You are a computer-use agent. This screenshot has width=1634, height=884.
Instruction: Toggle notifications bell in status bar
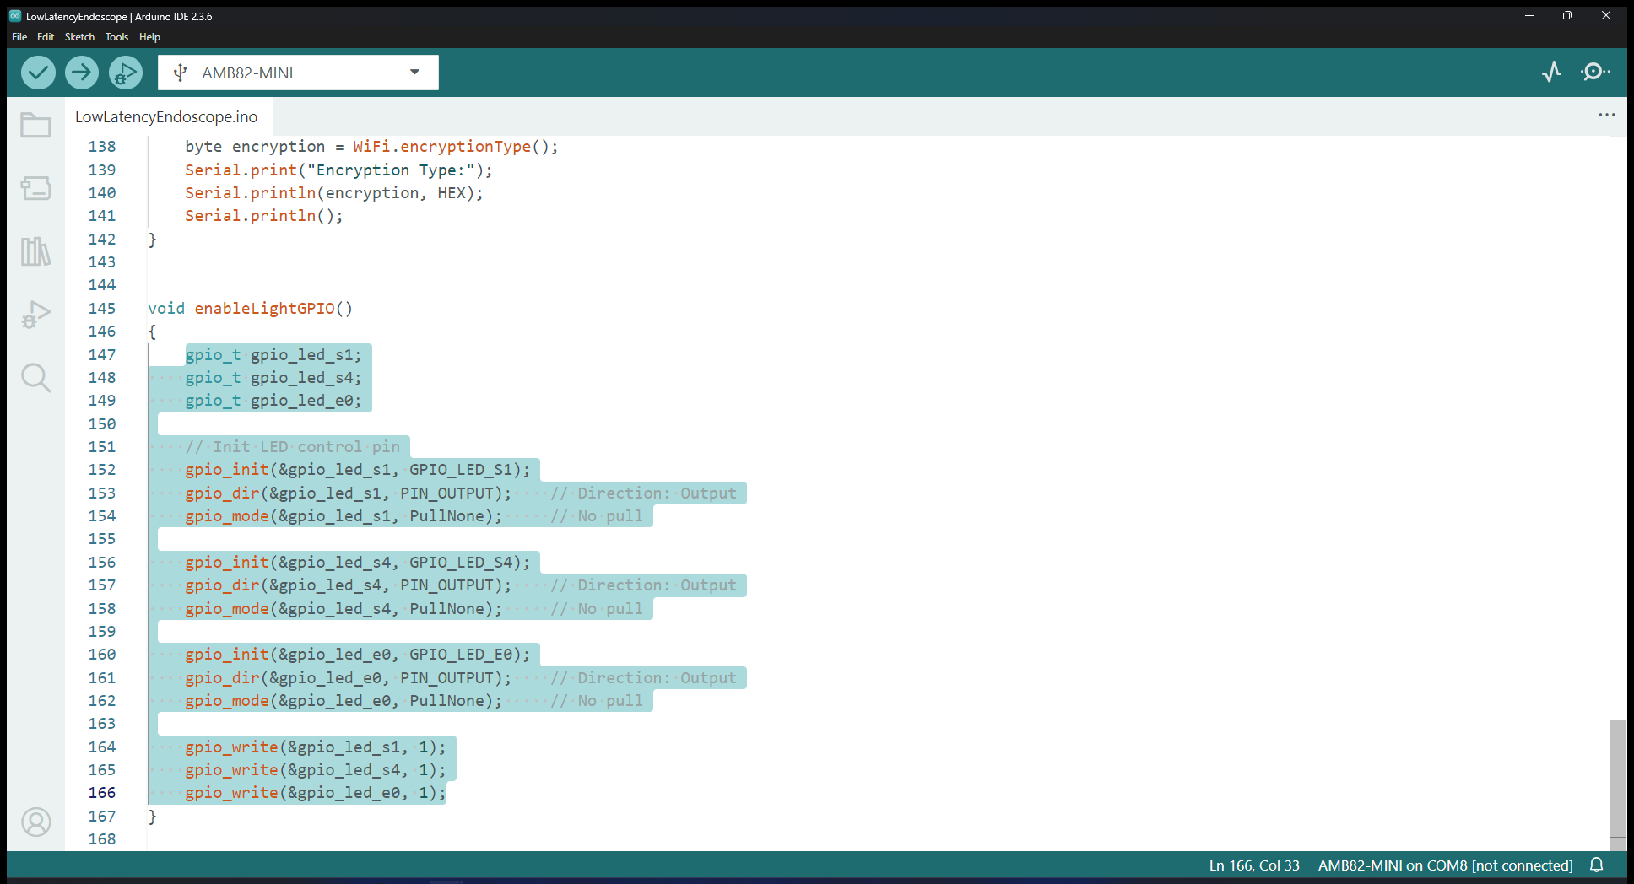1597,865
